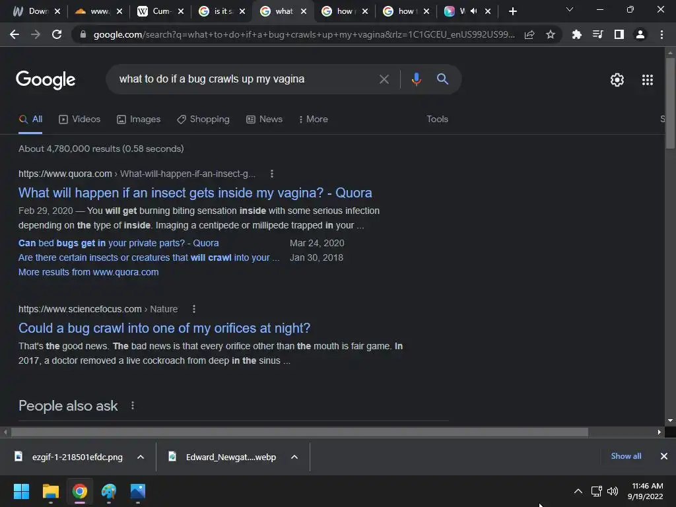This screenshot has height=507, width=676.
Task: Open the Photos app in taskbar
Action: click(138, 491)
